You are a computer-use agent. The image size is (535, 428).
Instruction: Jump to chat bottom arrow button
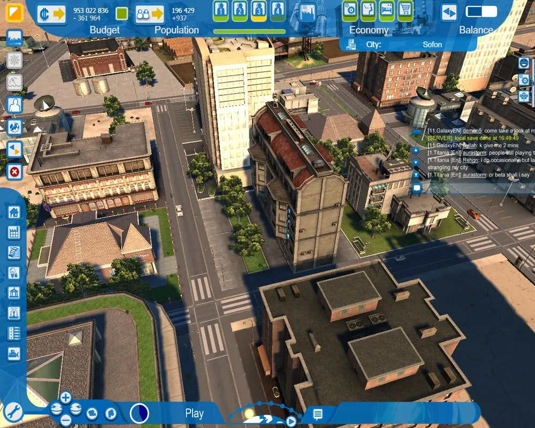pyautogui.click(x=416, y=175)
